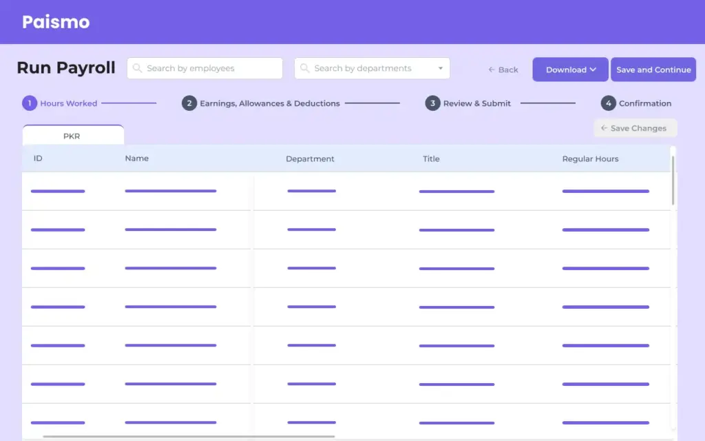Select the Hours Worked step 1 circle
The width and height of the screenshot is (705, 441).
coord(29,103)
